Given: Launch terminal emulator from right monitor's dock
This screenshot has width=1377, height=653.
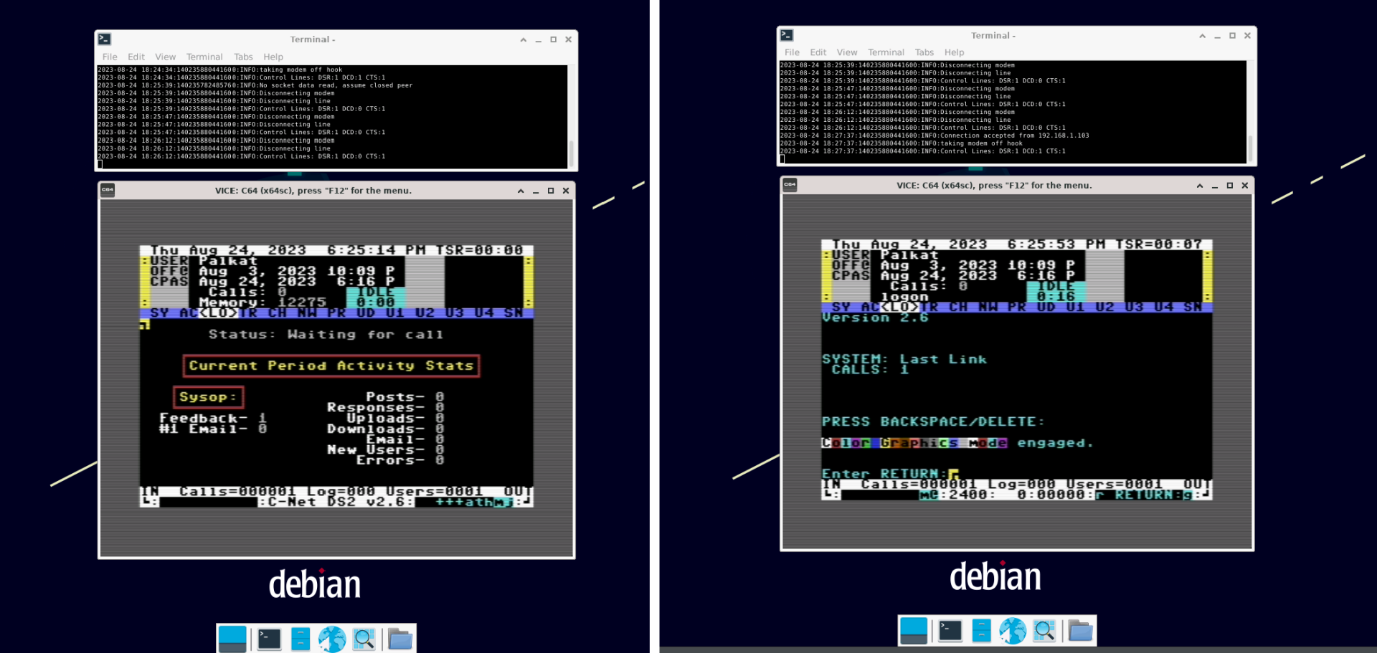Looking at the screenshot, I should coord(950,631).
